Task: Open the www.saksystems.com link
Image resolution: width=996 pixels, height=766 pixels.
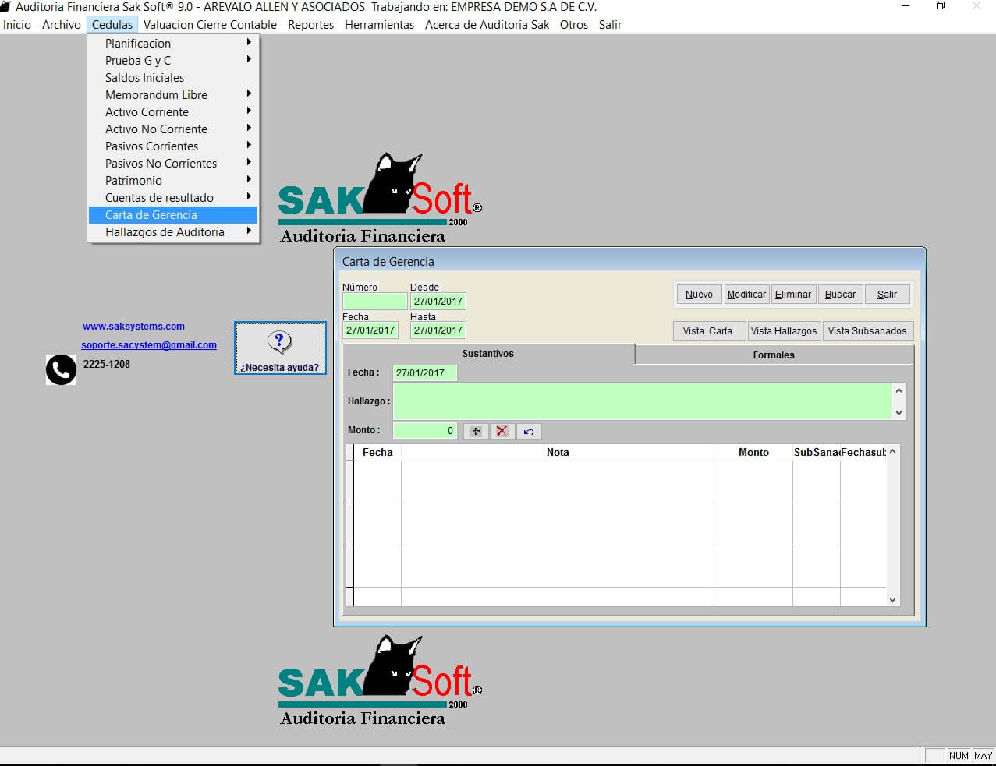Action: (133, 327)
